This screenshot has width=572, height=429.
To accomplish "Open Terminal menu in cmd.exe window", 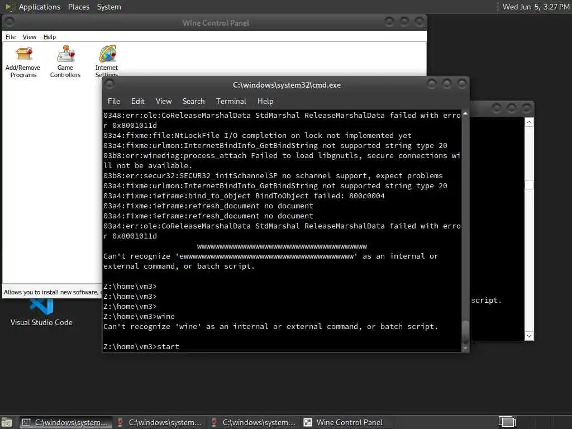I will 231,102.
